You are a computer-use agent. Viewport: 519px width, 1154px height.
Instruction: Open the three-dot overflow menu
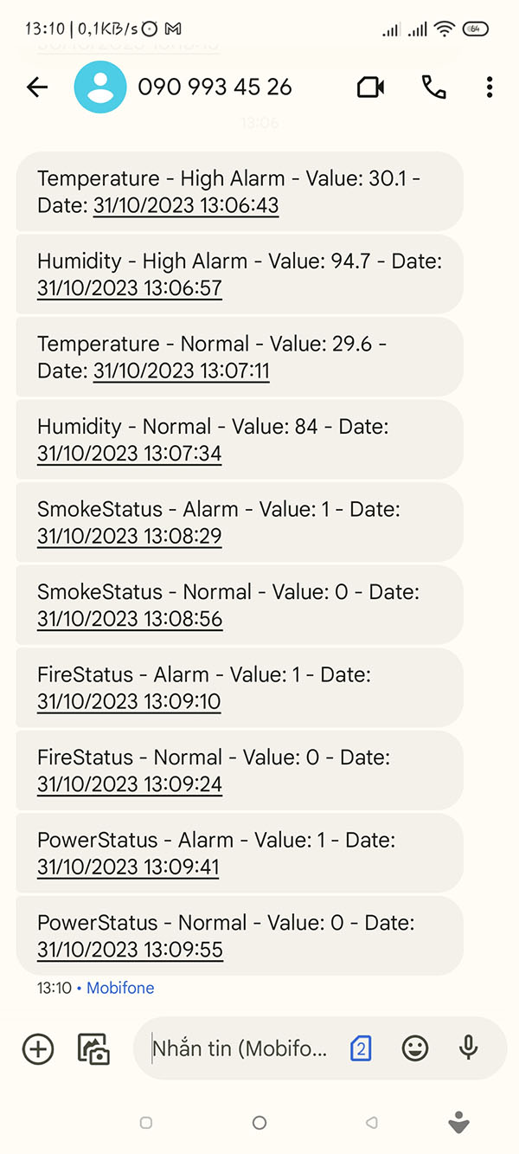pyautogui.click(x=490, y=87)
